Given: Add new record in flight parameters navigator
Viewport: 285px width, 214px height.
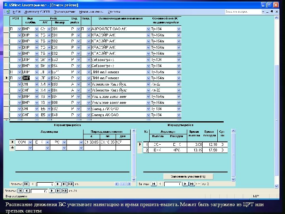Looking at the screenshot, I should (70, 184).
